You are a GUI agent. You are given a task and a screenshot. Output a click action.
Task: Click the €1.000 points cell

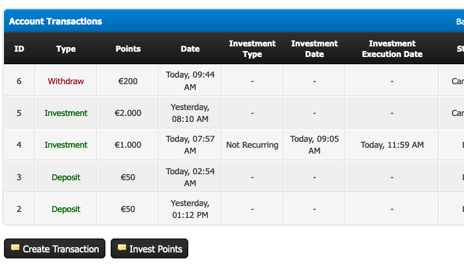tap(128, 144)
